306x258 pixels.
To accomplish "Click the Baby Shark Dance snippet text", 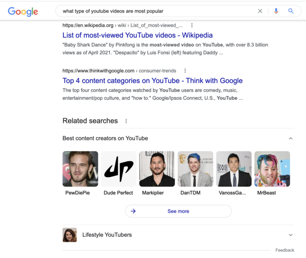I will click(165, 49).
